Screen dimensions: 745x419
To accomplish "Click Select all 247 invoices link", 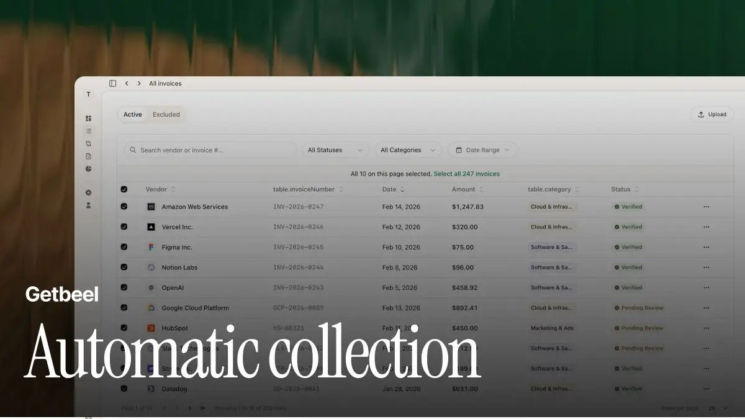I will coord(466,174).
